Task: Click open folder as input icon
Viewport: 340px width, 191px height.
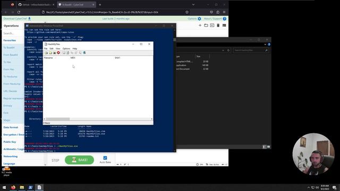Action: point(206,25)
